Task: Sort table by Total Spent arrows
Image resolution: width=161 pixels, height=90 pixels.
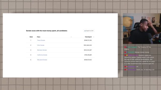Action: [94, 37]
